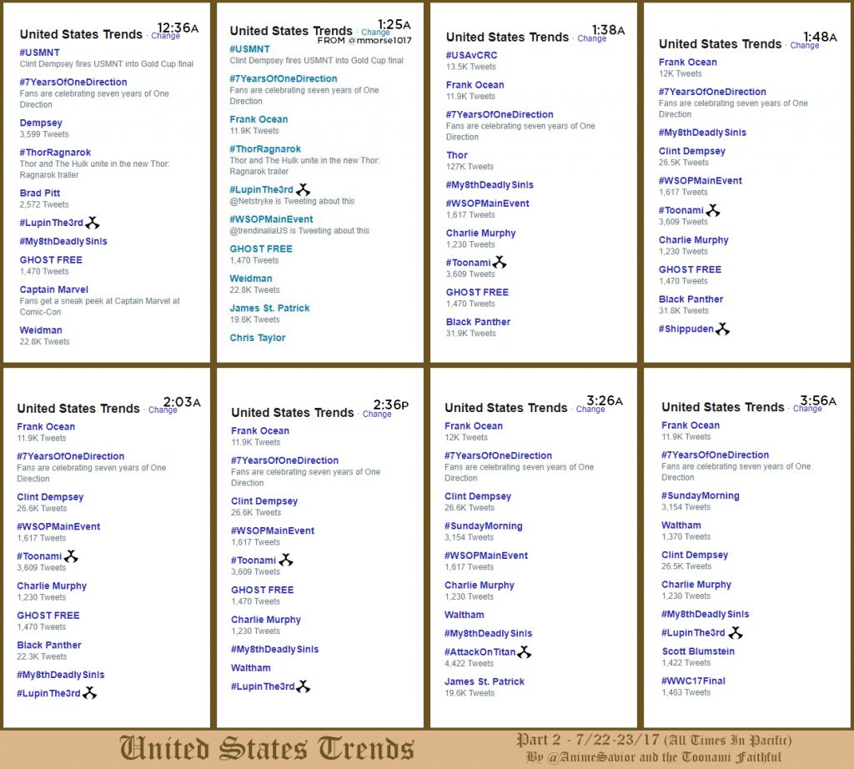The width and height of the screenshot is (854, 769).
Task: Open Waltham in the 3:26A panel
Action: [x=464, y=615]
